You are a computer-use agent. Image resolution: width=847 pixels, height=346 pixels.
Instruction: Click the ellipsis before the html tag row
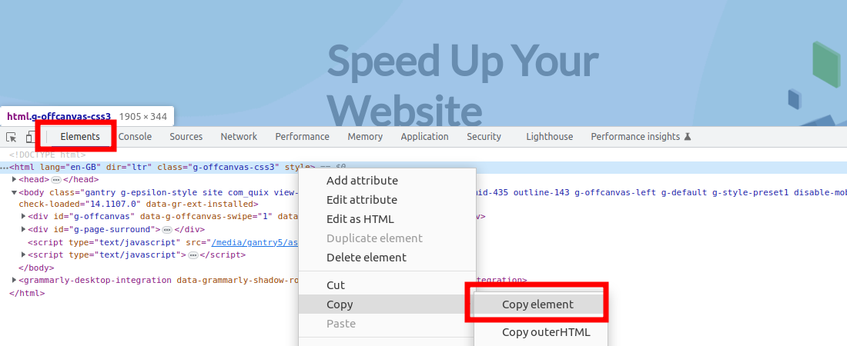[5, 168]
